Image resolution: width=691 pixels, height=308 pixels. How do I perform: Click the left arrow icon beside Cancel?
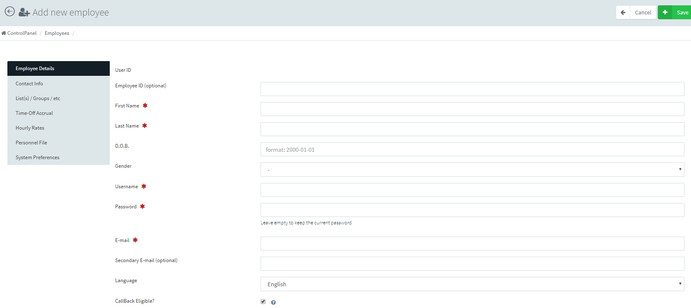coord(623,12)
